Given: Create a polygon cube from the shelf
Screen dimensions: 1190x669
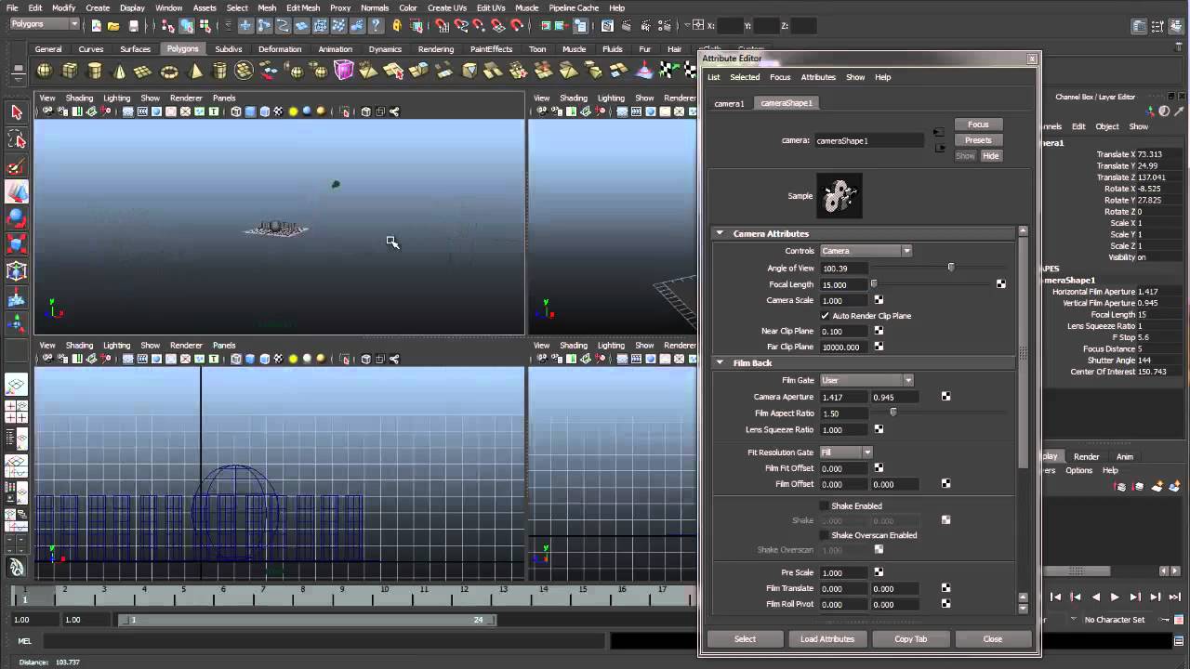Looking at the screenshot, I should click(69, 71).
